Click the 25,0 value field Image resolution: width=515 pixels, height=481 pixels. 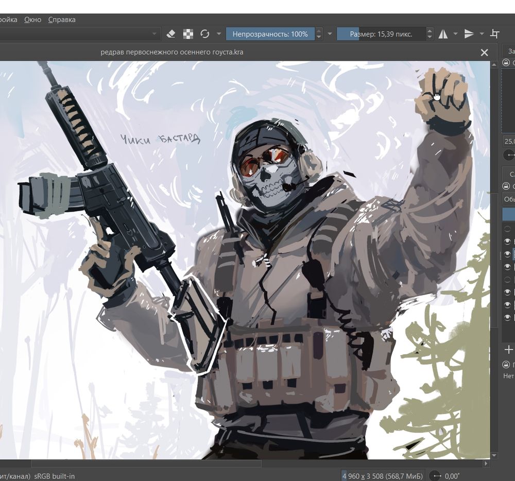tap(509, 141)
